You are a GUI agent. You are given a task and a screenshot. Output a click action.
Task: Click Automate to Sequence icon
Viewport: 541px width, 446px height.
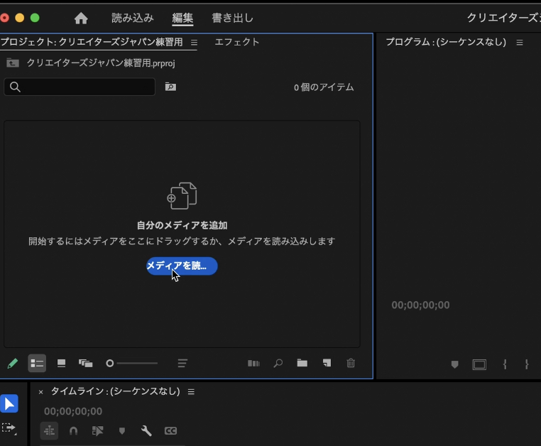253,363
